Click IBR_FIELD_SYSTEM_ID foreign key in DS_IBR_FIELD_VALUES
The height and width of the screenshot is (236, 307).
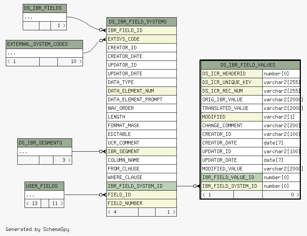click(232, 186)
